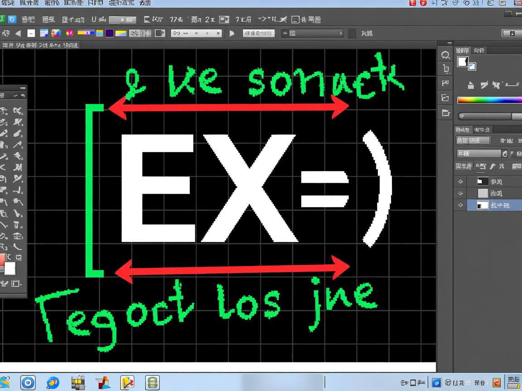Pick a color from the rainbow spectrum bar

489,100
